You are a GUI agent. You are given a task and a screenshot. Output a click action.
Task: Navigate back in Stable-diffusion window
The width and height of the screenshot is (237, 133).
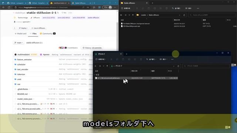pyautogui.click(x=121, y=15)
